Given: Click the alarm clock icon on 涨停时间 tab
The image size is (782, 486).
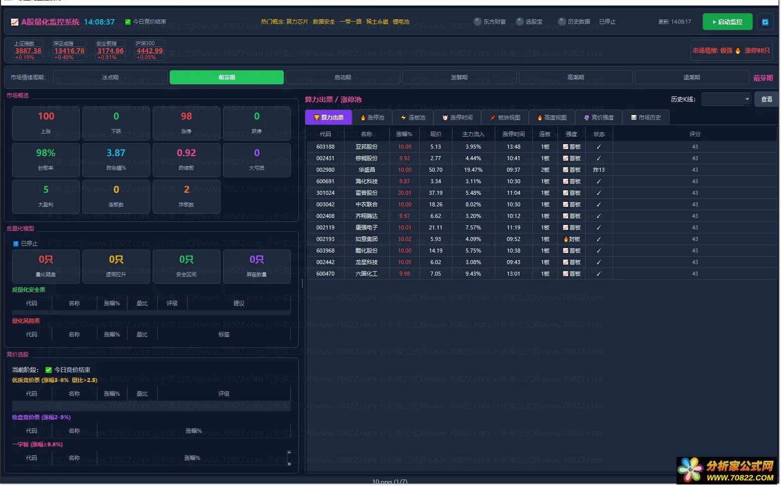Looking at the screenshot, I should pos(445,118).
